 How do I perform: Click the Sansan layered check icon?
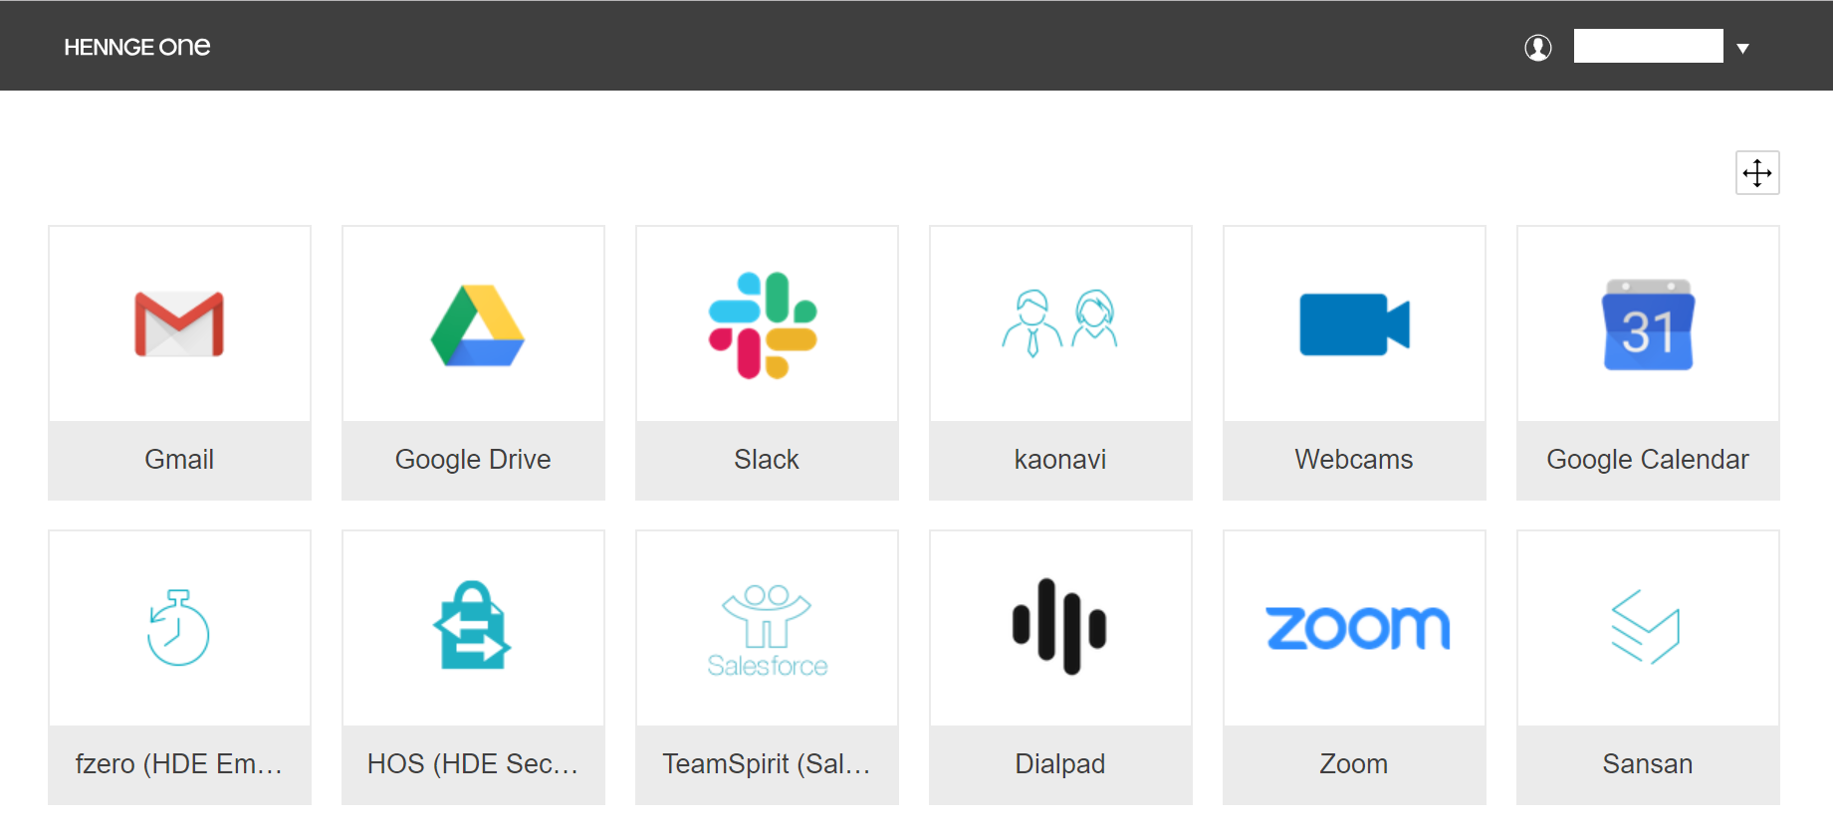(x=1646, y=627)
